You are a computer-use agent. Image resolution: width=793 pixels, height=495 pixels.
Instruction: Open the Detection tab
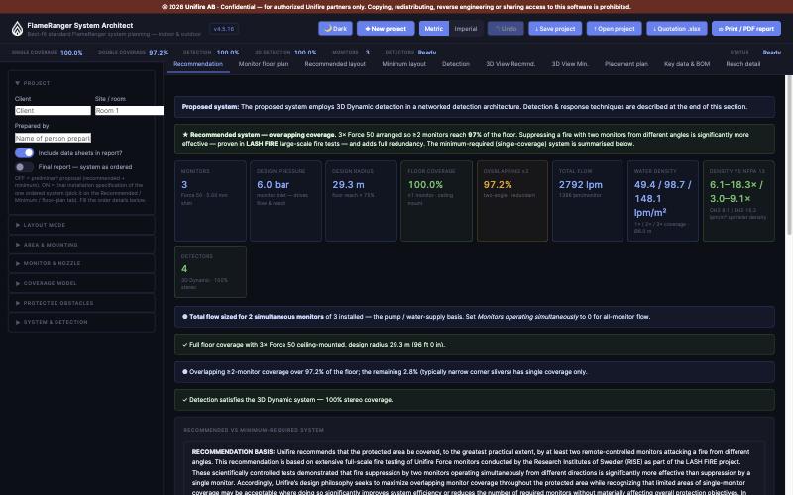tap(456, 64)
